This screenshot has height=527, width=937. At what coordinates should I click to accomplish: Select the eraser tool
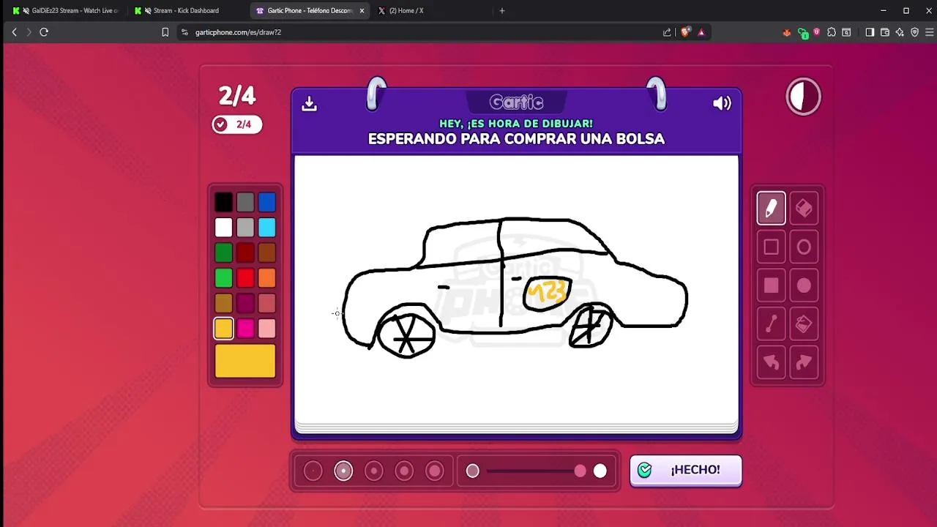pos(804,209)
